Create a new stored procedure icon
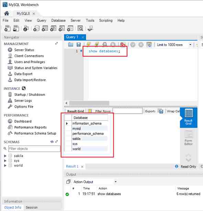Viewport: 203px width, 211px height. [x=62, y=28]
